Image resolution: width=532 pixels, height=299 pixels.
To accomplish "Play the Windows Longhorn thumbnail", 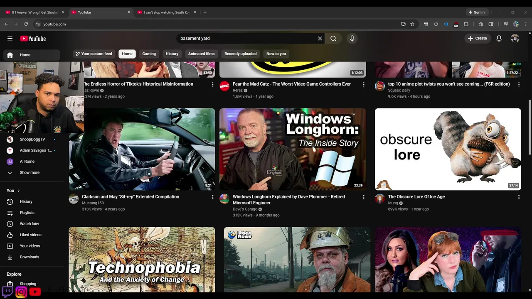I will (x=293, y=149).
